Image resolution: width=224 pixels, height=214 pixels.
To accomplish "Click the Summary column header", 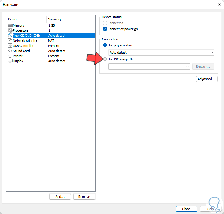I will tap(55, 19).
